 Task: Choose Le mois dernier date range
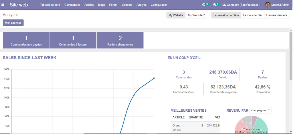[x=252, y=15]
